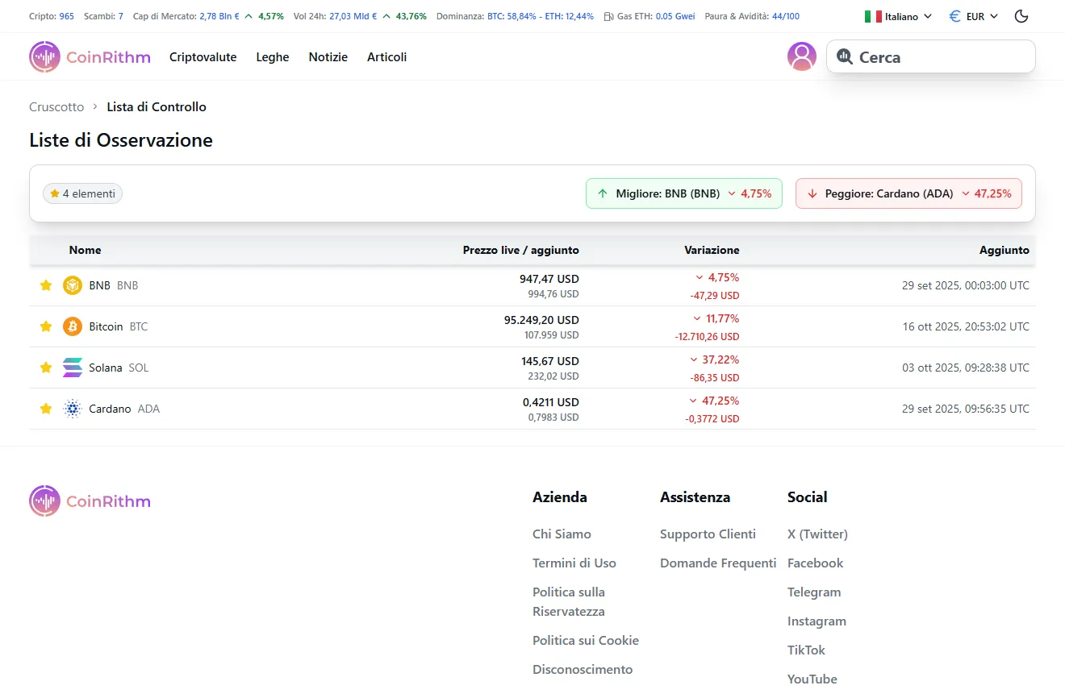Toggle the star next to Cardano
Screen dimensions: 1065x698
(46, 409)
